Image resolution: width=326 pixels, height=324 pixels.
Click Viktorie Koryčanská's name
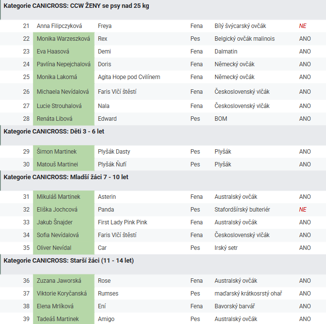pos(62,294)
